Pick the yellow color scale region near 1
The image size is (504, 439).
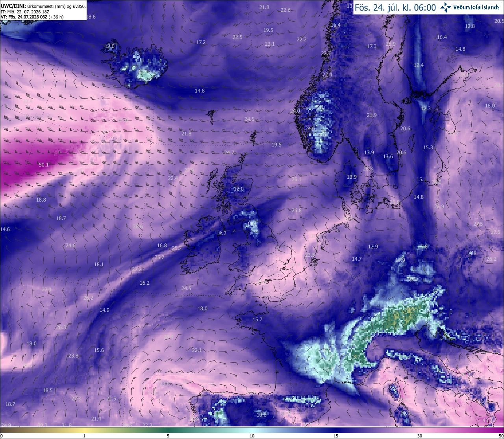(x=84, y=430)
